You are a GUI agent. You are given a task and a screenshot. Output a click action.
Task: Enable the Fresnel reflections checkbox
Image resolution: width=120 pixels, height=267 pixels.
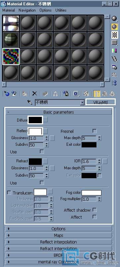(94, 131)
